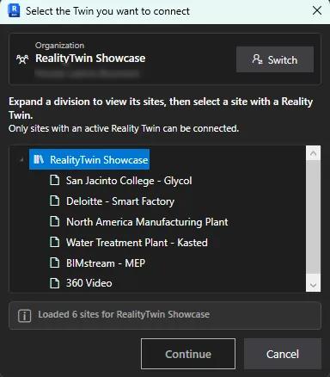Select 360 Video site
This screenshot has height=377, width=330.
tap(89, 283)
